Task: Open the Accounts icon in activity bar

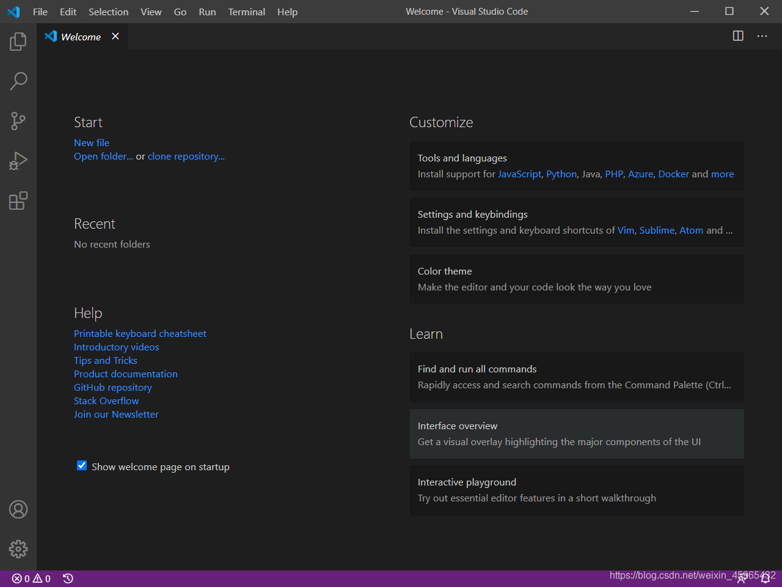Action: click(18, 509)
